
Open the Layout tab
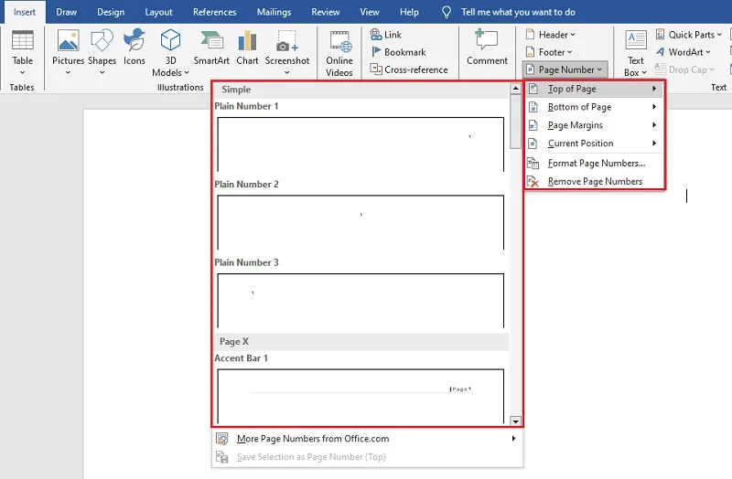point(158,12)
